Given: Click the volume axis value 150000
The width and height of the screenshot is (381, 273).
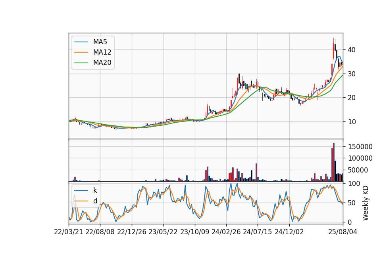Looking at the screenshot, I should 360,147.
